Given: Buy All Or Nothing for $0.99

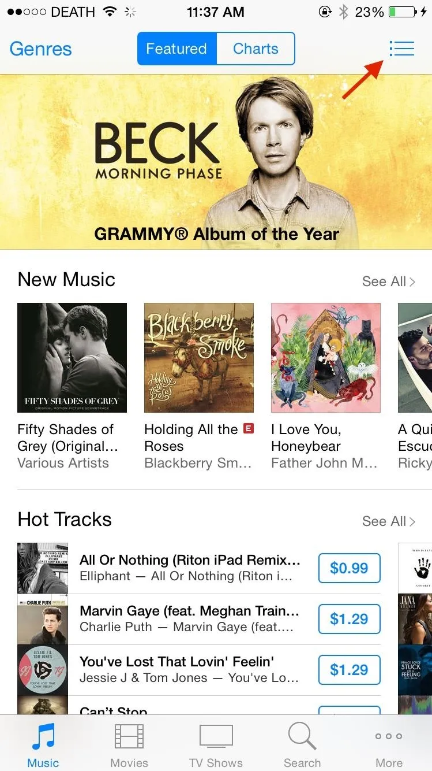Looking at the screenshot, I should click(x=350, y=568).
